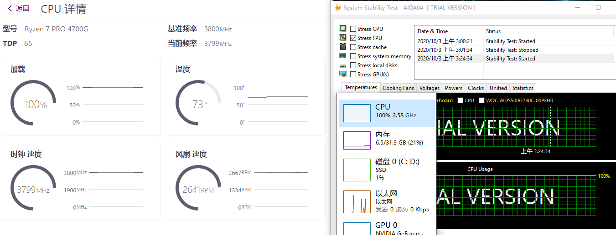Click the CPU 详情 page heading
The width and height of the screenshot is (616, 235).
pyautogui.click(x=63, y=9)
